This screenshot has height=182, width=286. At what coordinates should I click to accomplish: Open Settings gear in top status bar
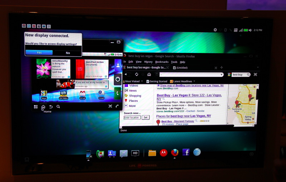coord(215,30)
